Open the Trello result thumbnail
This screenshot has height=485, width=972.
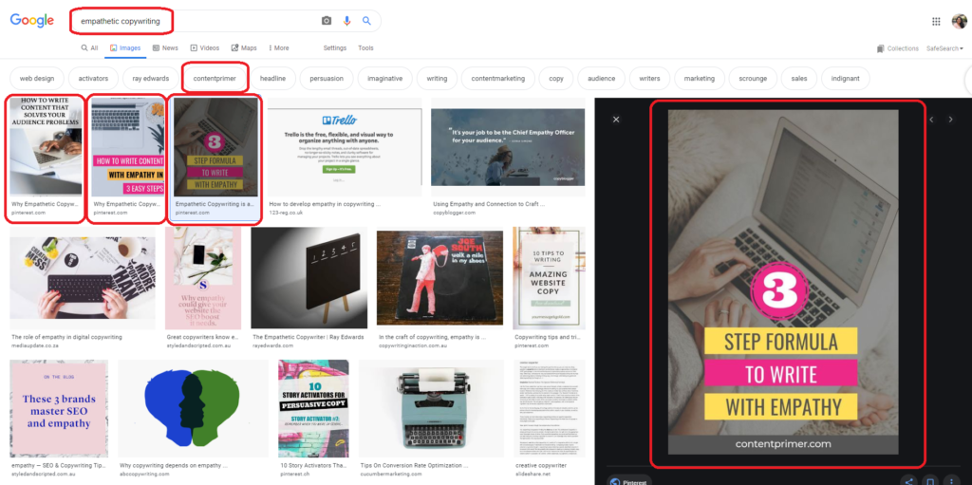tap(345, 147)
